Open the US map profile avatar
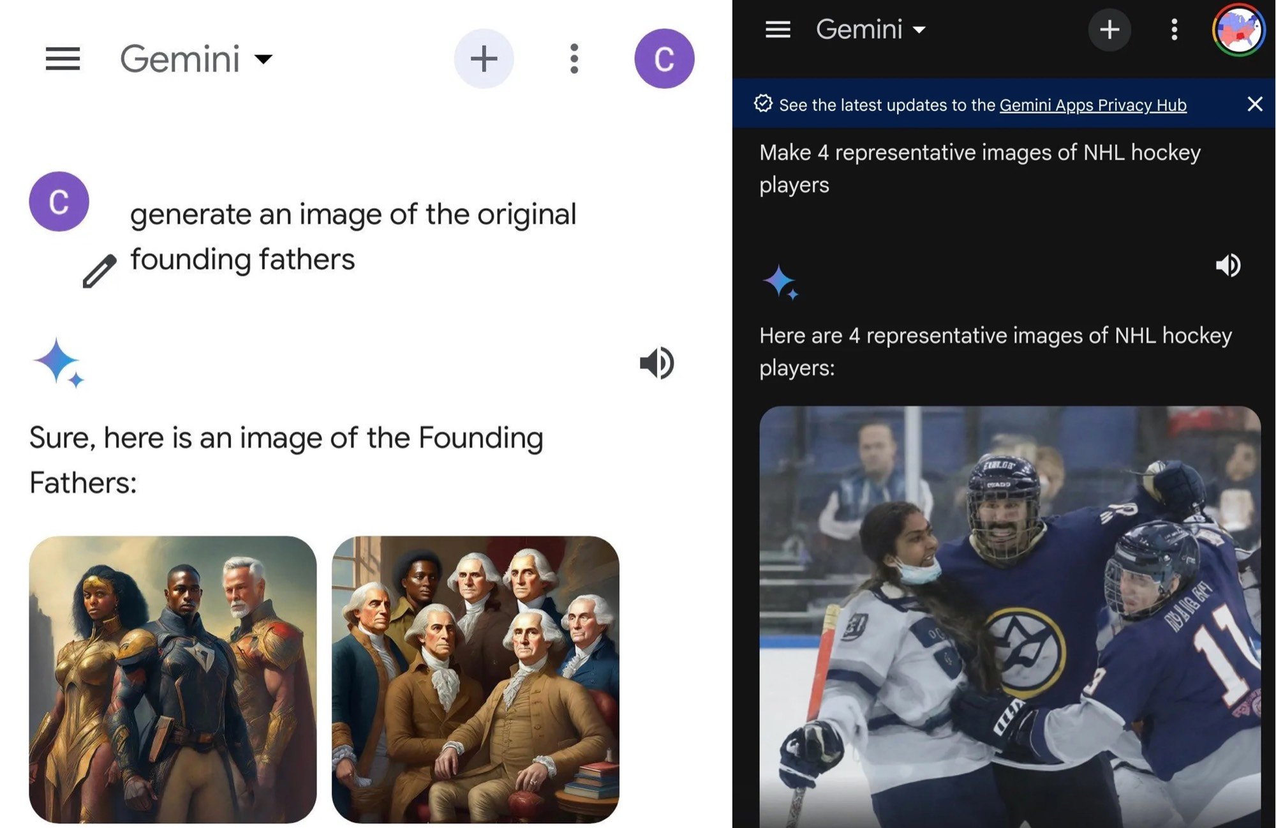1276x828 pixels. pyautogui.click(x=1238, y=29)
